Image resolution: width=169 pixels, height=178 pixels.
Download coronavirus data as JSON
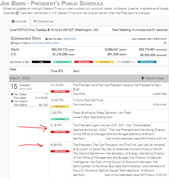pyautogui.click(x=66, y=39)
